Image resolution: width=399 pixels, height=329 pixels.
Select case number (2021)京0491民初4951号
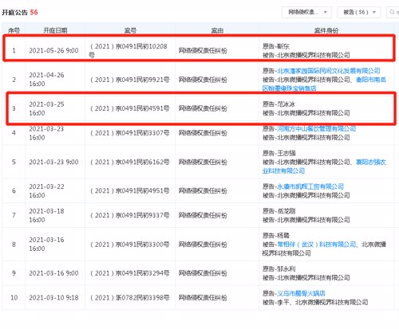point(129,190)
